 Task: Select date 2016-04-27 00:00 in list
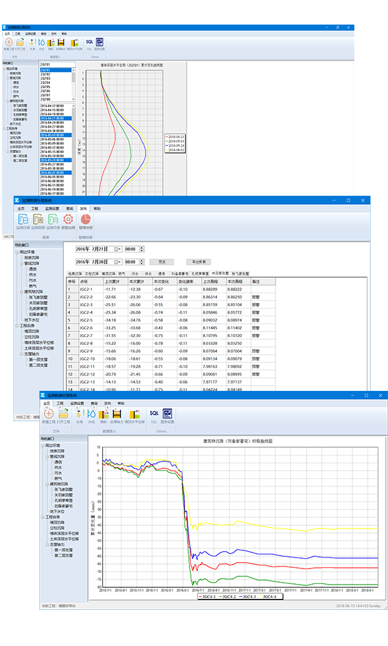pos(56,127)
